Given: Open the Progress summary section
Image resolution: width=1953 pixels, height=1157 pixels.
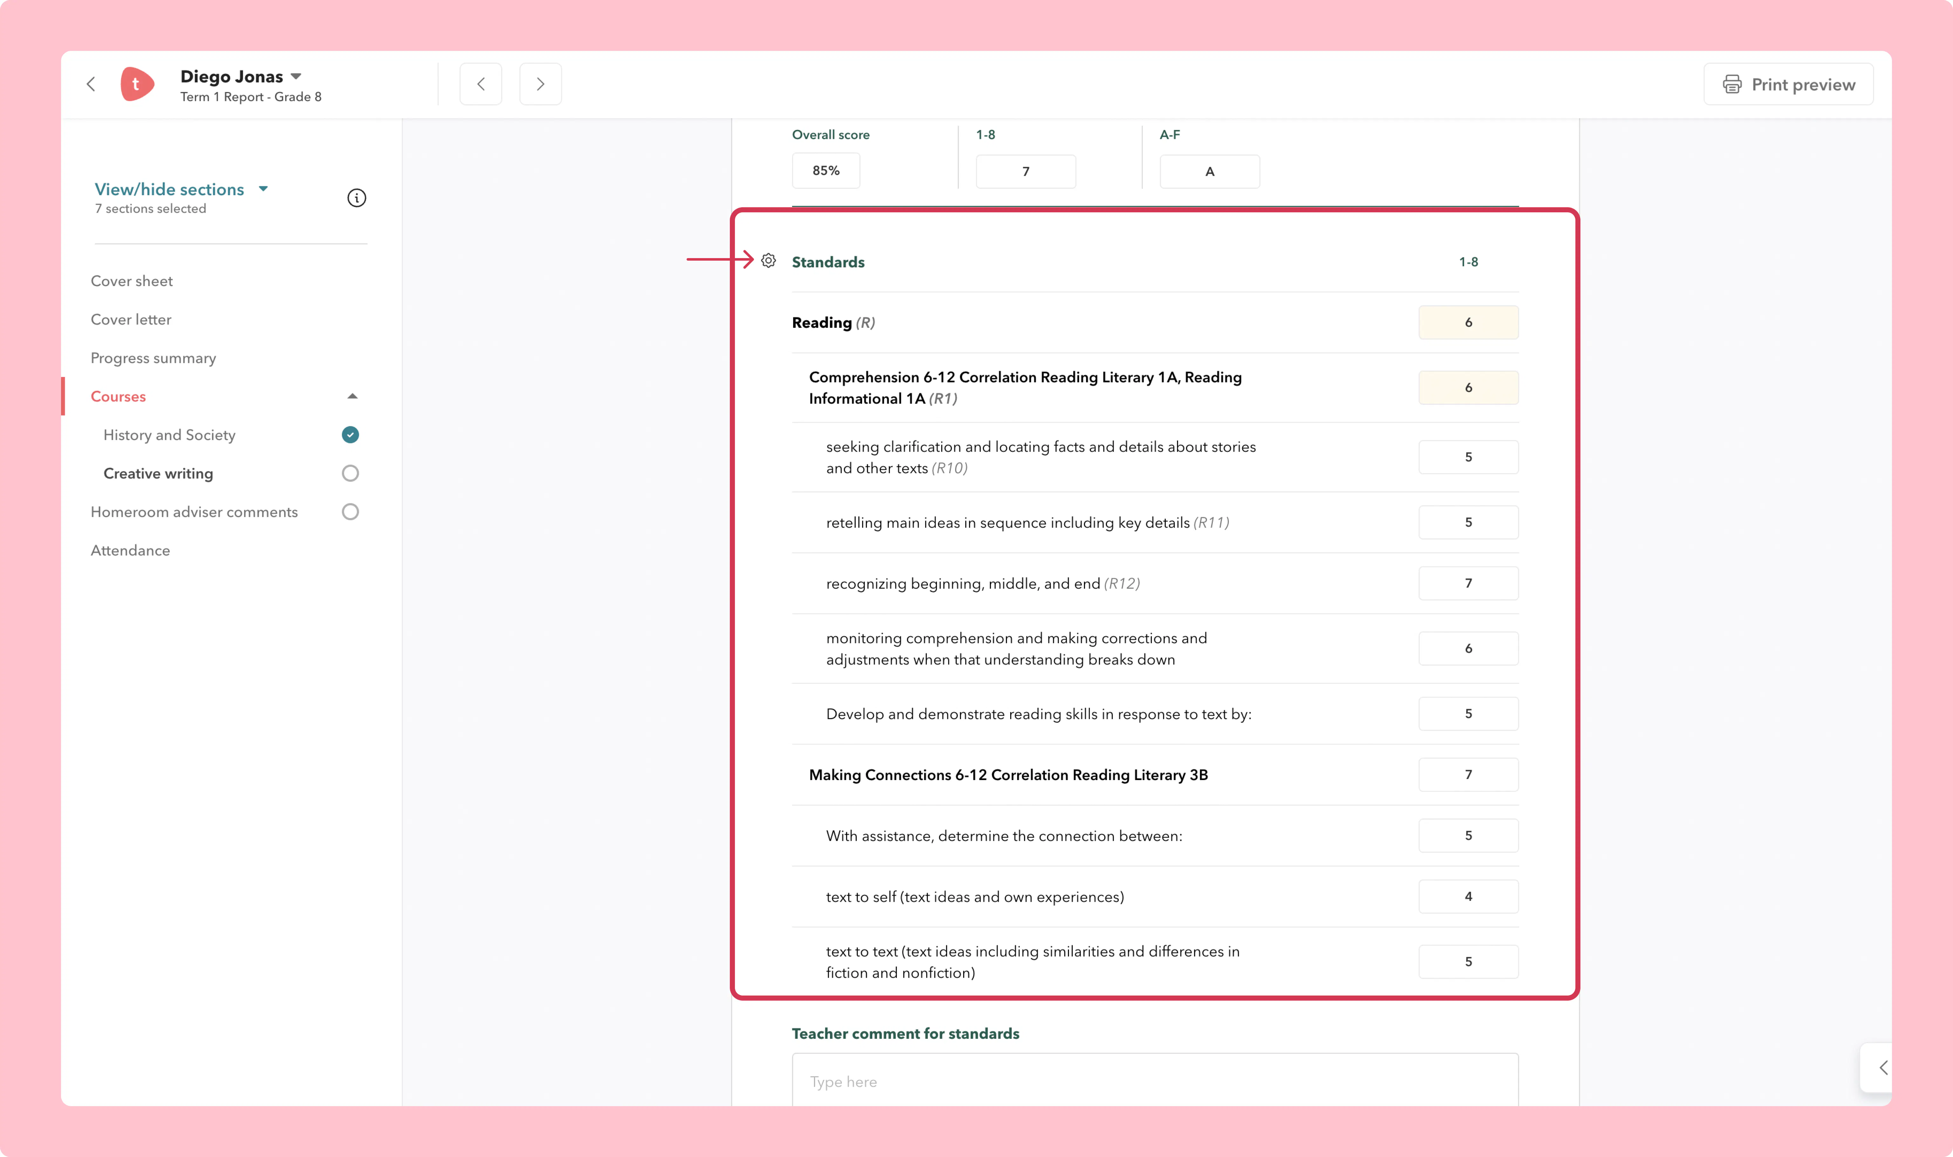Looking at the screenshot, I should point(154,358).
